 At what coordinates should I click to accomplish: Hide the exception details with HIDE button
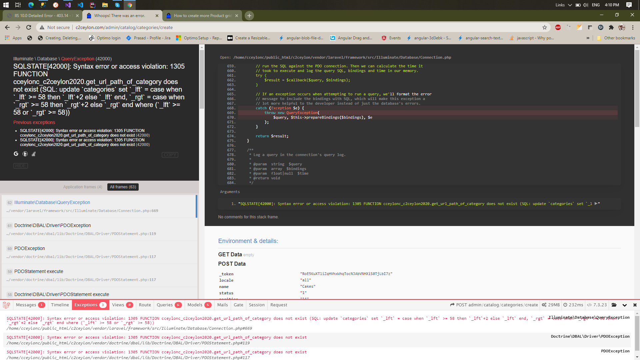point(21,166)
